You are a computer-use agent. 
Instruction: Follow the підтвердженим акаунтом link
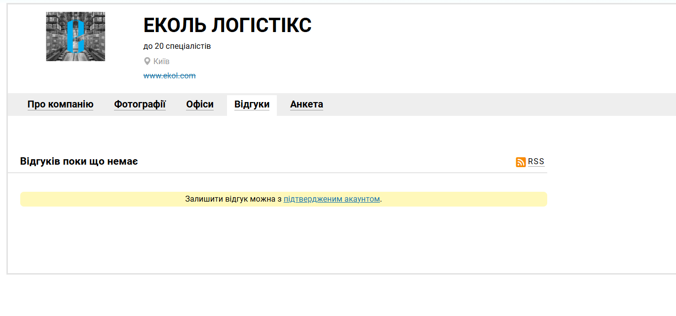(x=332, y=199)
